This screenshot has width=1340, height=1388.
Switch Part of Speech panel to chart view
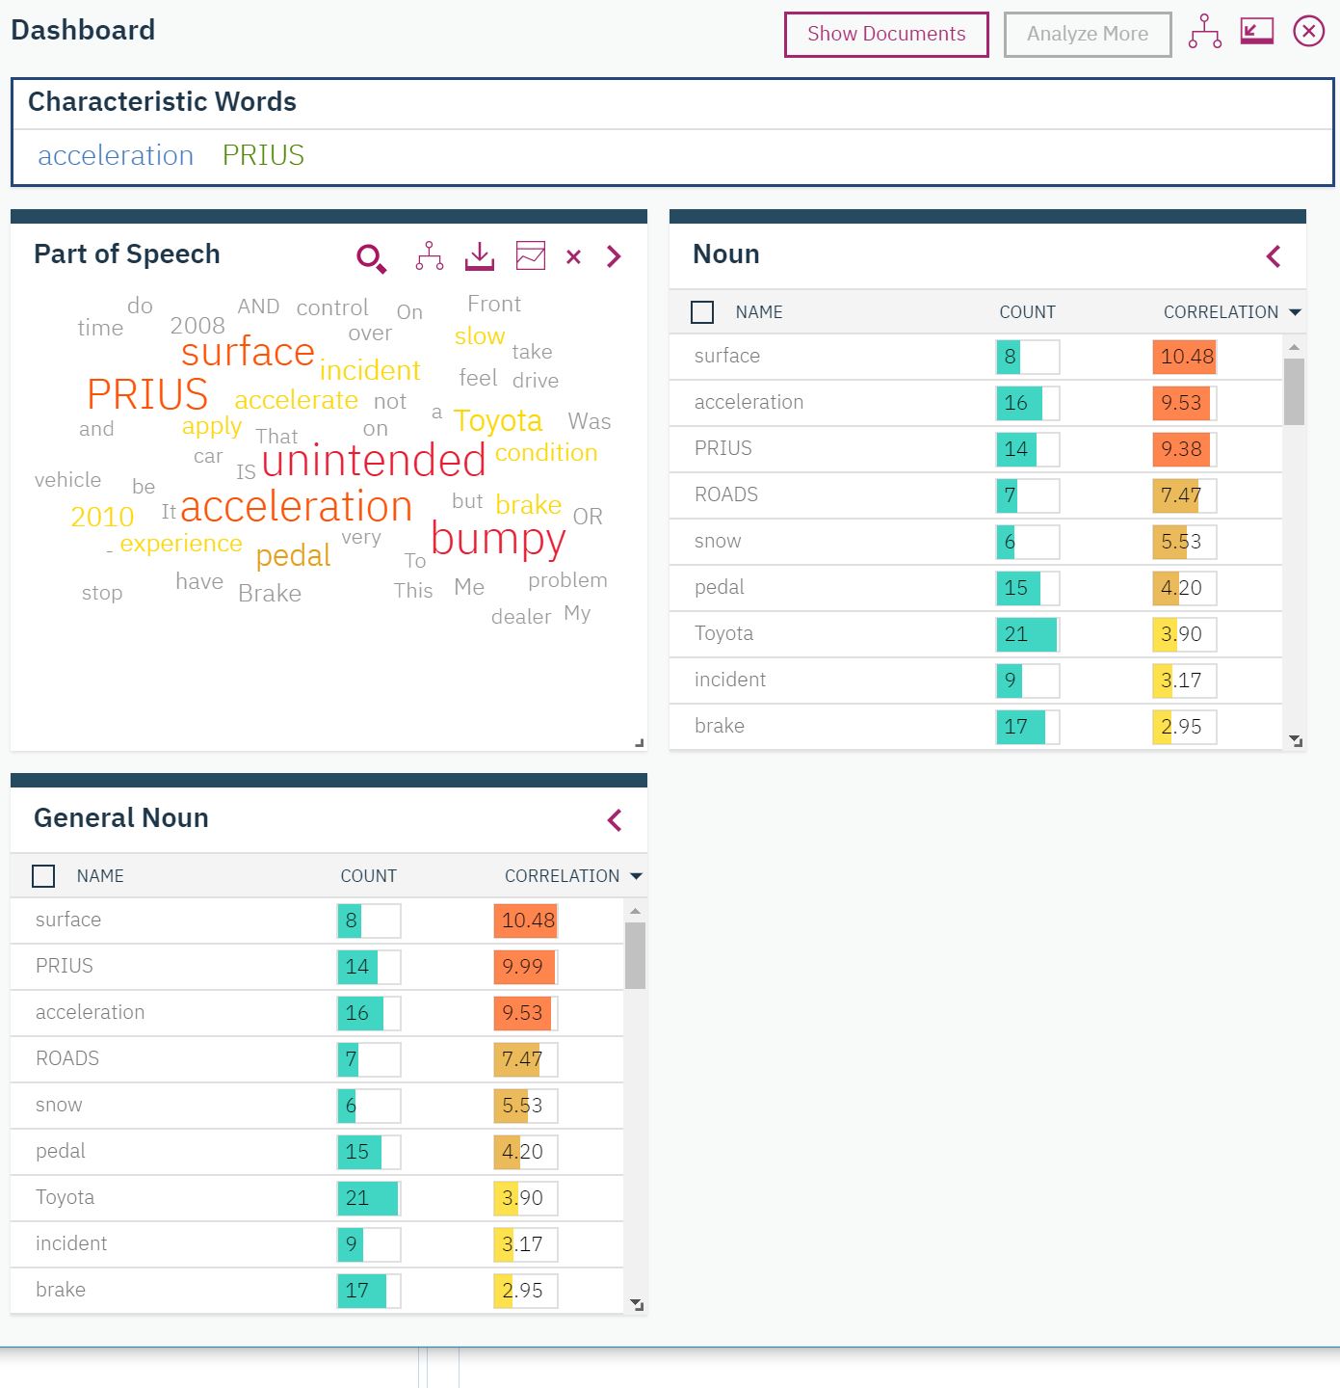pyautogui.click(x=530, y=256)
